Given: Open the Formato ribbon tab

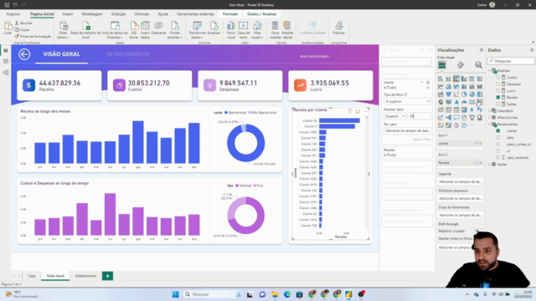Looking at the screenshot, I should [230, 14].
